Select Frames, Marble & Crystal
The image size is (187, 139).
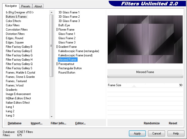click(20, 73)
